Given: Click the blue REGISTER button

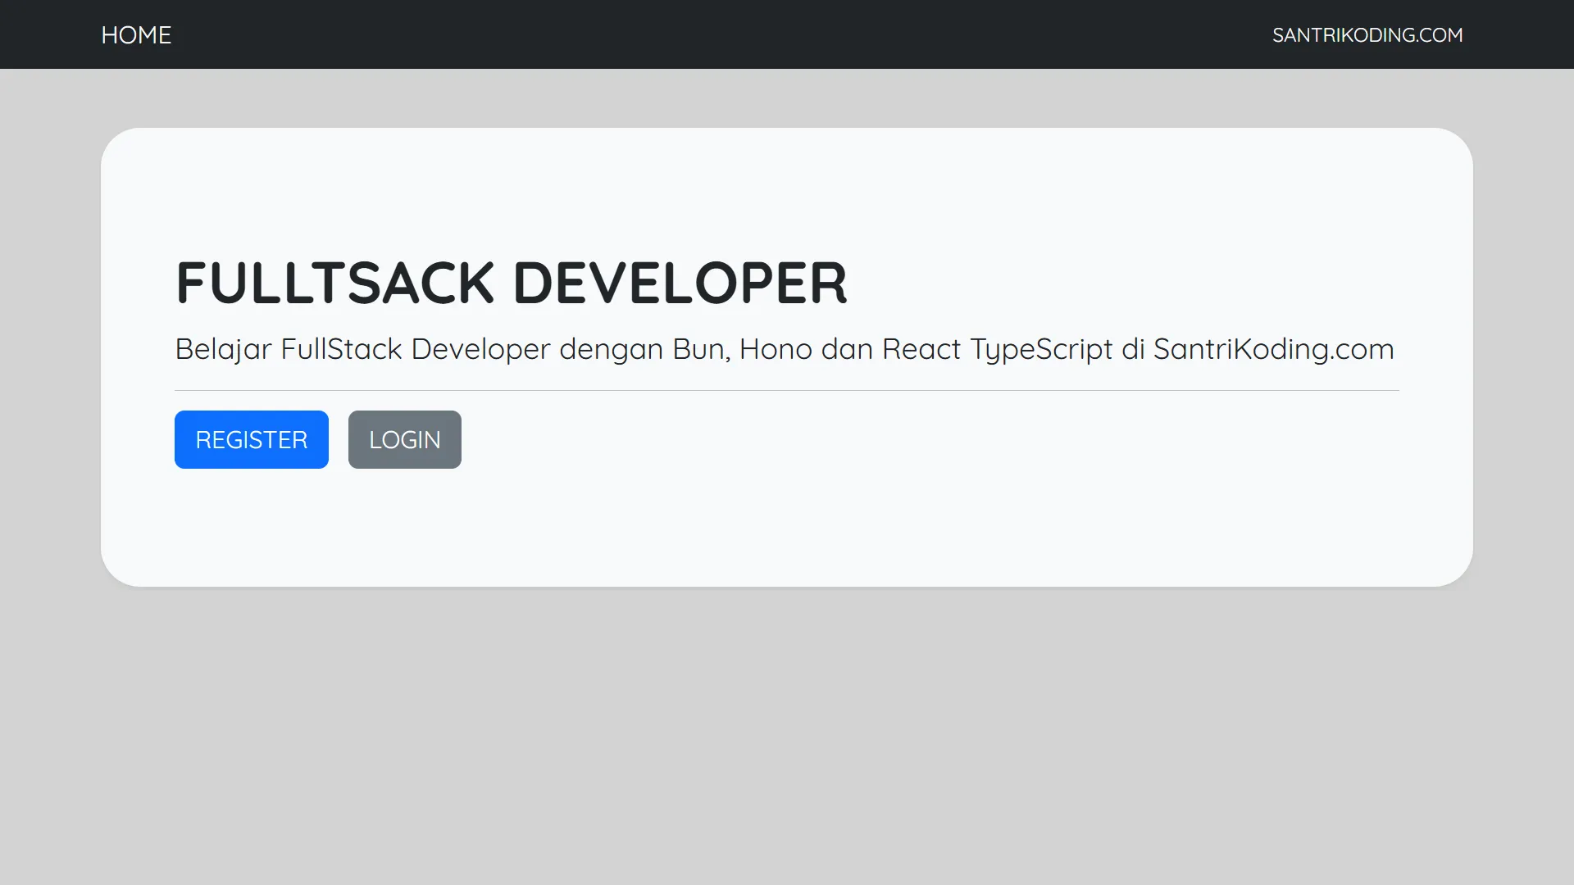Looking at the screenshot, I should coord(252,439).
